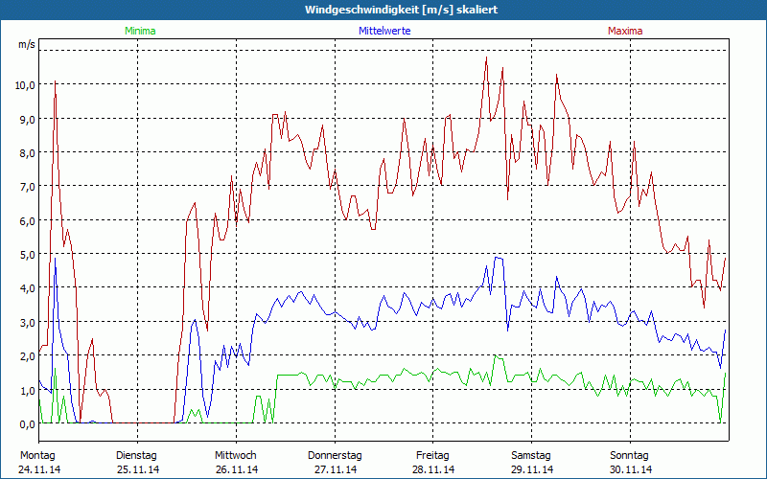Click the 10,0 y-axis value
Image resolution: width=767 pixels, height=479 pixels.
click(x=25, y=85)
